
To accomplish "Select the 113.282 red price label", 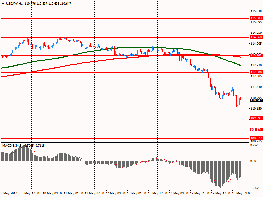I will [256, 55].
